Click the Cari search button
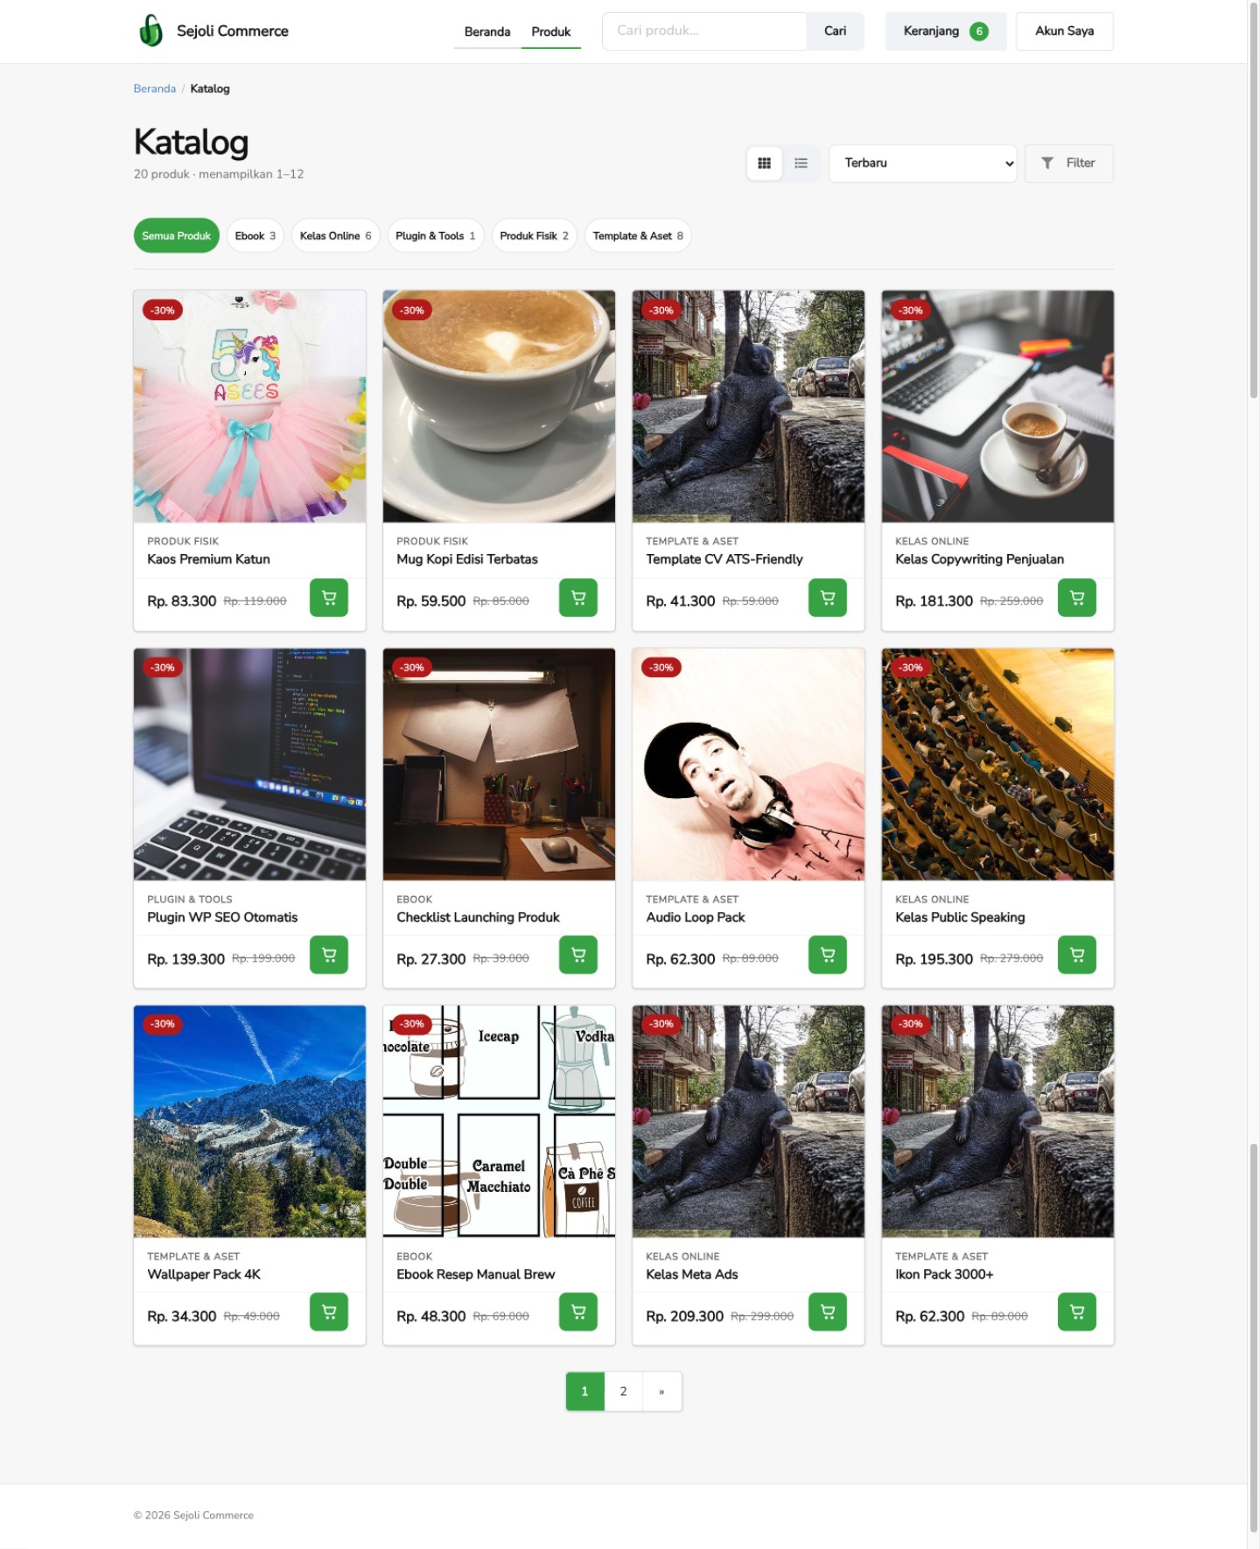The width and height of the screenshot is (1260, 1549). pos(835,31)
